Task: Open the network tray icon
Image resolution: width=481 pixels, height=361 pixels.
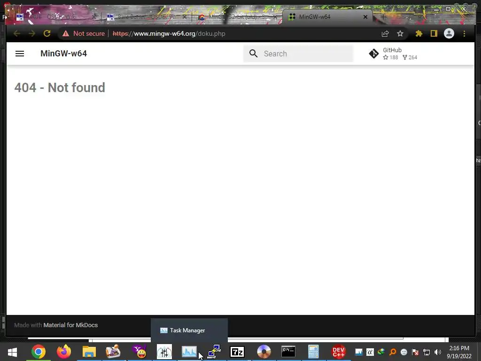Action: [427, 352]
